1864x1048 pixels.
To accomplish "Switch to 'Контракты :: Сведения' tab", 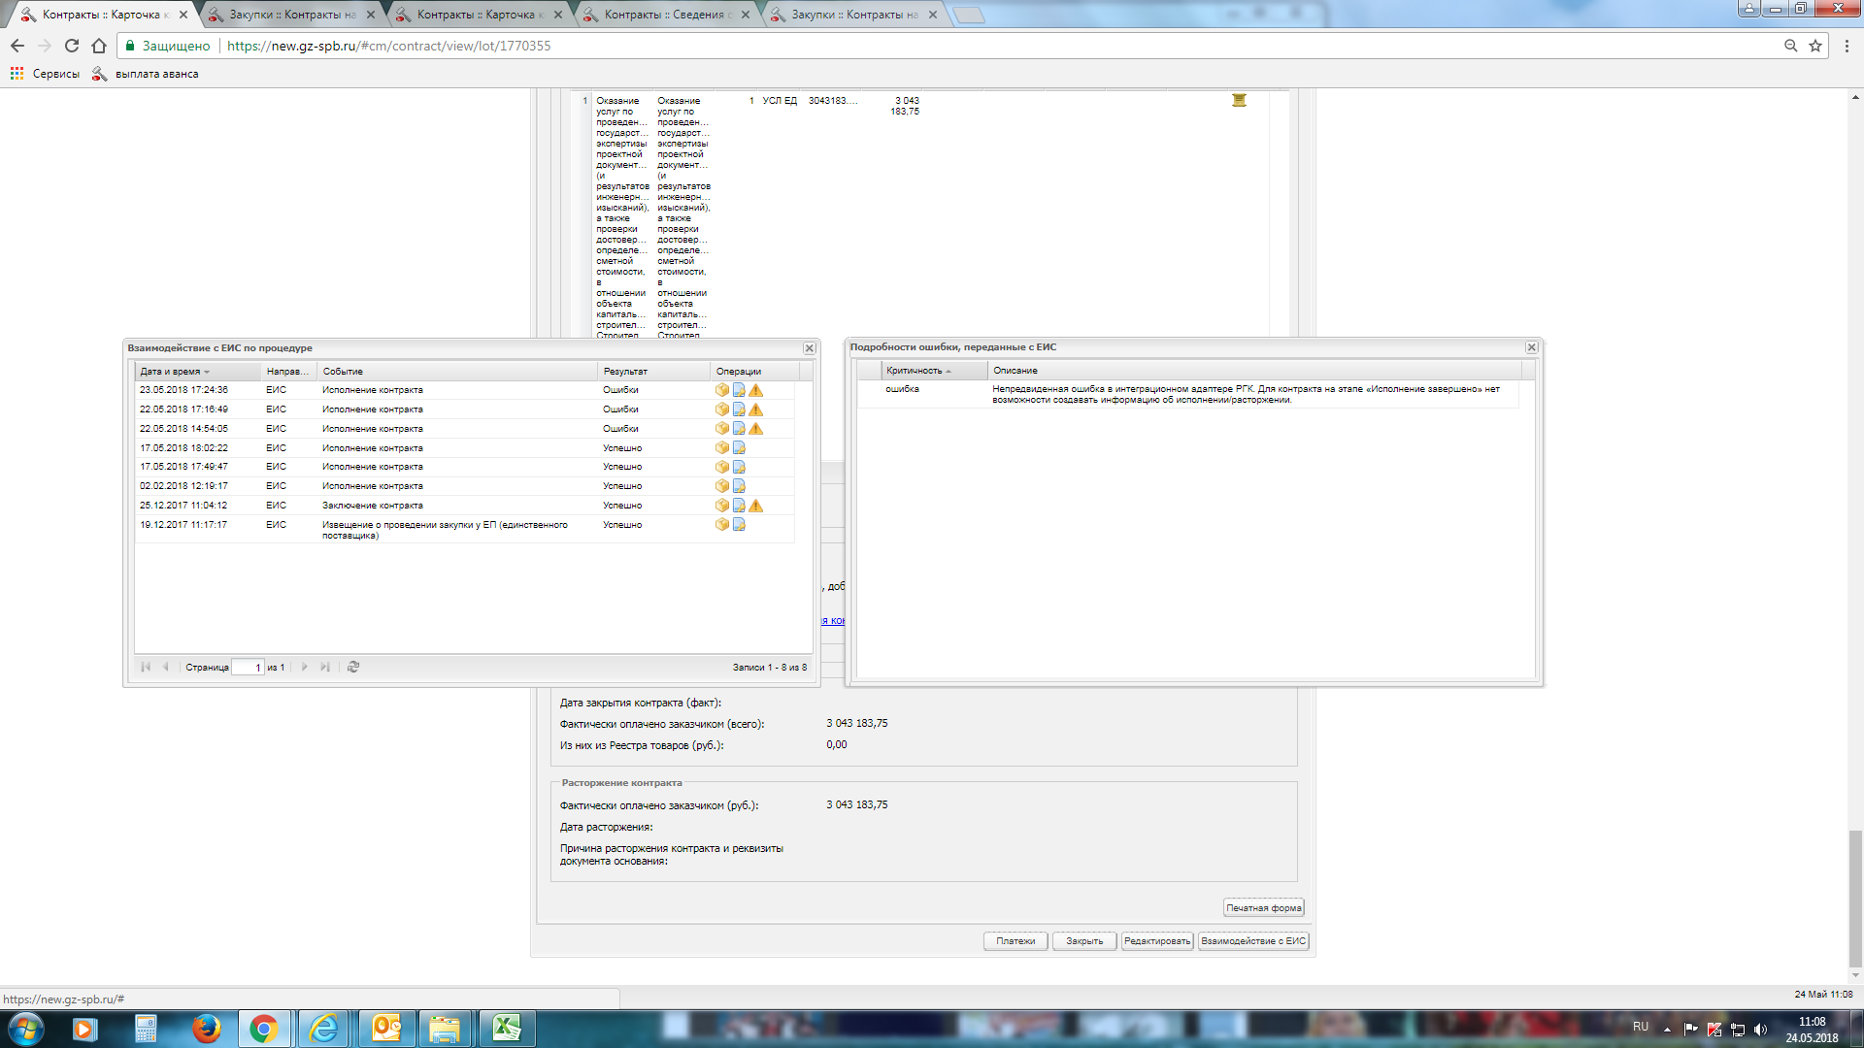I will (x=667, y=15).
